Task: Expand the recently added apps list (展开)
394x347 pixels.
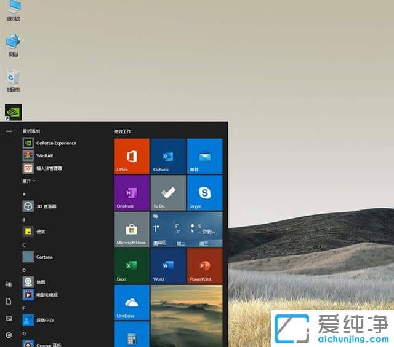Action: 29,181
